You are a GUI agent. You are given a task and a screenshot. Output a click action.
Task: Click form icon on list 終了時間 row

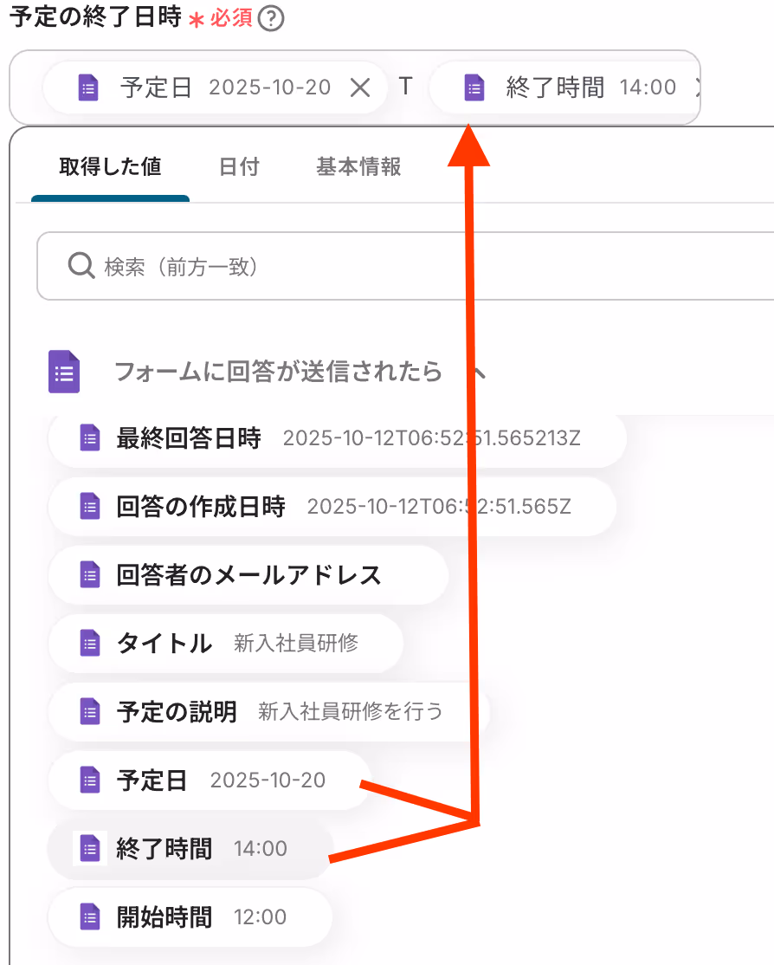coord(90,849)
